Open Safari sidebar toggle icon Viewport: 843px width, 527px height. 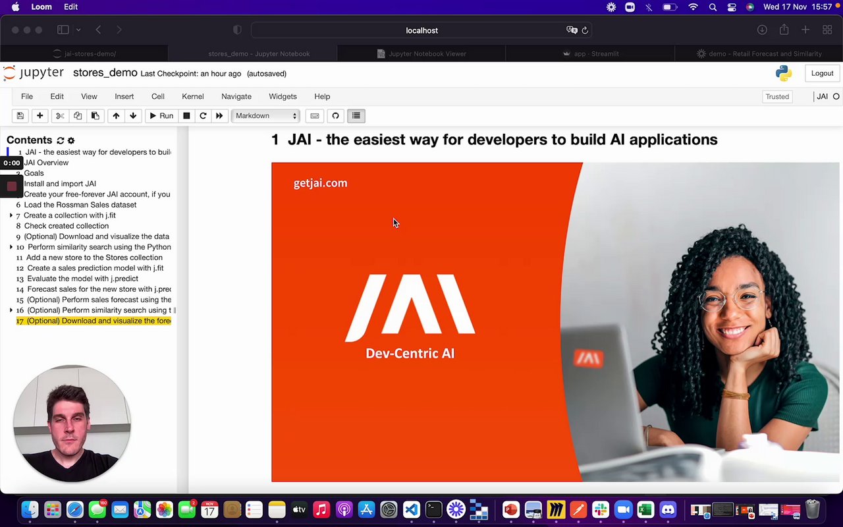coord(63,30)
